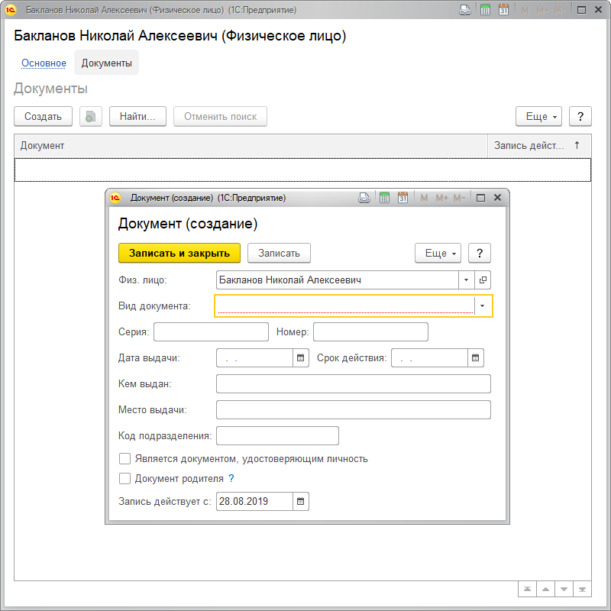Open calendar picker for Дата выдачи
This screenshot has width=611, height=611.
tap(301, 357)
